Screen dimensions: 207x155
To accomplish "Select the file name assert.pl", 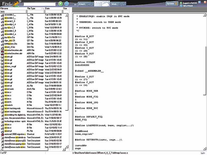I will (8, 131).
